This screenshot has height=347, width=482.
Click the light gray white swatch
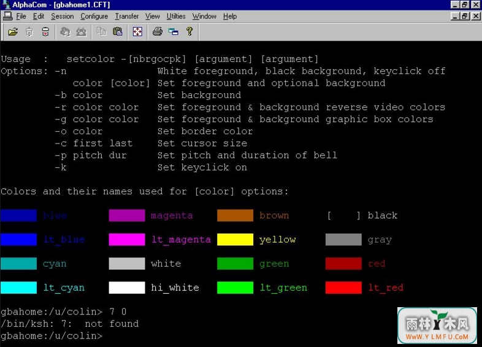[127, 264]
